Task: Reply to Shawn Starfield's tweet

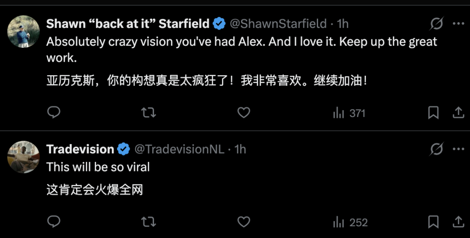Action: (x=54, y=113)
